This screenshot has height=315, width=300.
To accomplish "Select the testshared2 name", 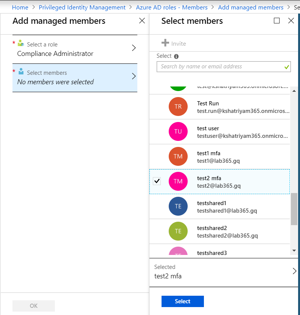I will point(212,228).
